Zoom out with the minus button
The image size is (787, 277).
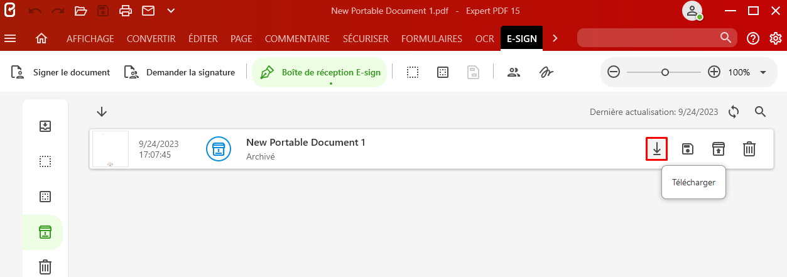click(x=614, y=72)
